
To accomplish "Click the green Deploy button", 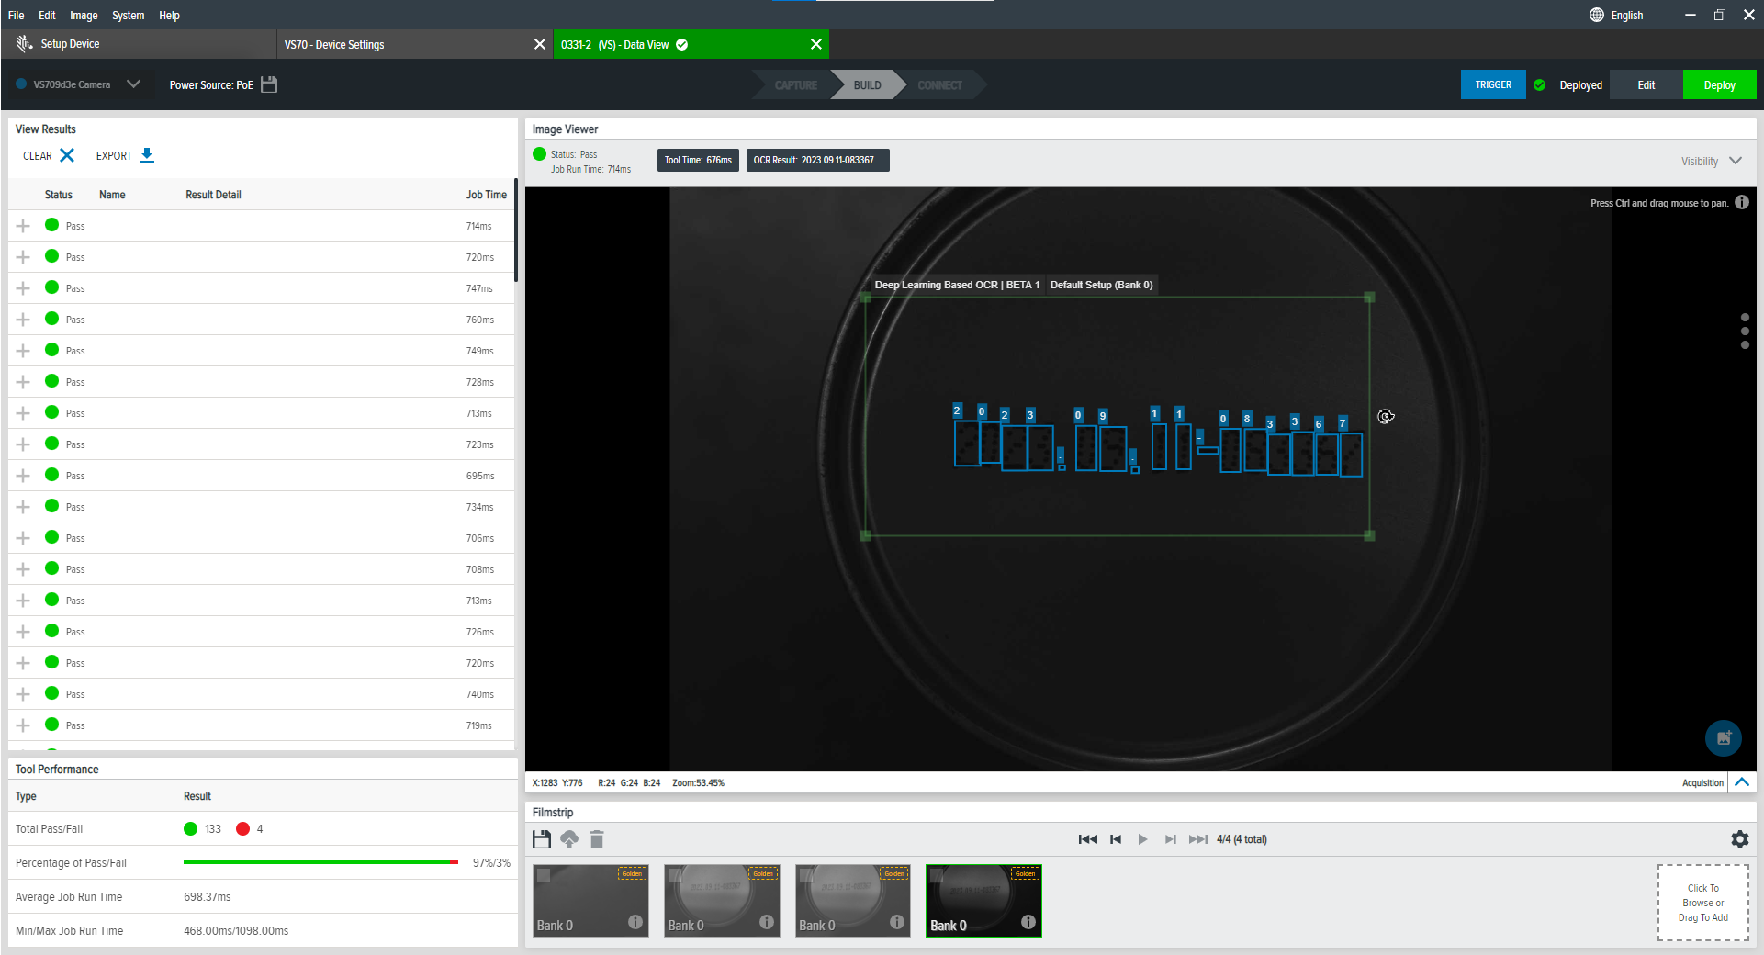I will coord(1719,84).
